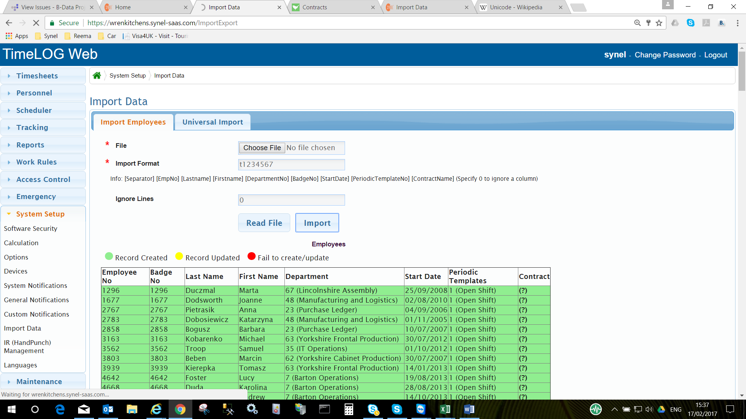Show hidden system tray icons chevron
This screenshot has height=419, width=746.
point(614,409)
